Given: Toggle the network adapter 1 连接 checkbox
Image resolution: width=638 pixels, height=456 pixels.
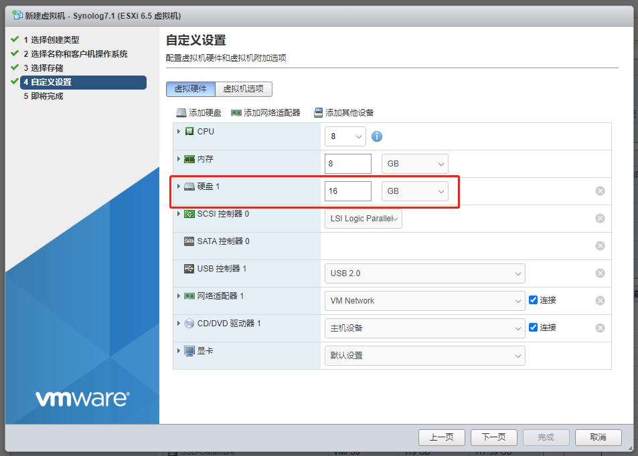Looking at the screenshot, I should (x=533, y=300).
